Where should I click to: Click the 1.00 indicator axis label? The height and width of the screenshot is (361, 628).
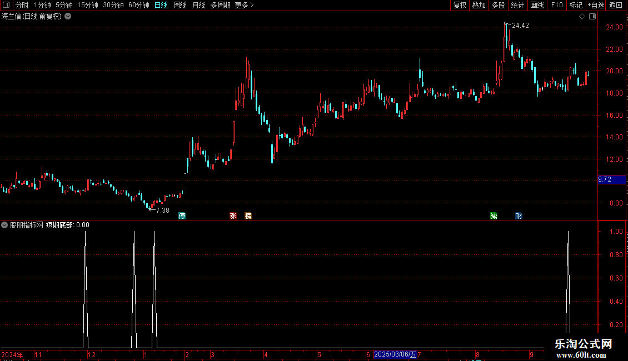click(x=616, y=232)
